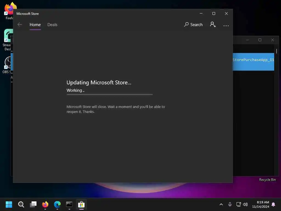Click the back arrow in Microsoft Store
281x211 pixels.
[x=20, y=24]
